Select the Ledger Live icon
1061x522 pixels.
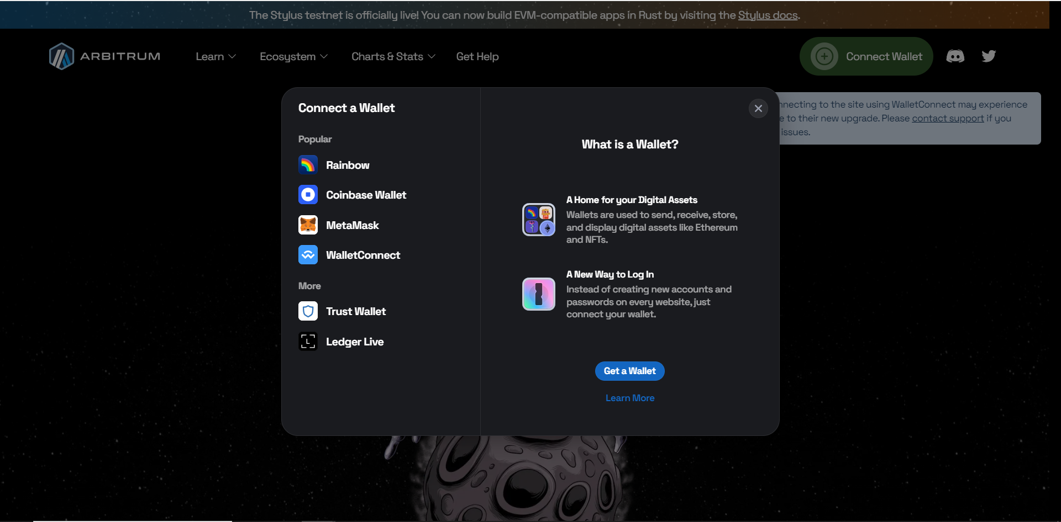pyautogui.click(x=308, y=342)
